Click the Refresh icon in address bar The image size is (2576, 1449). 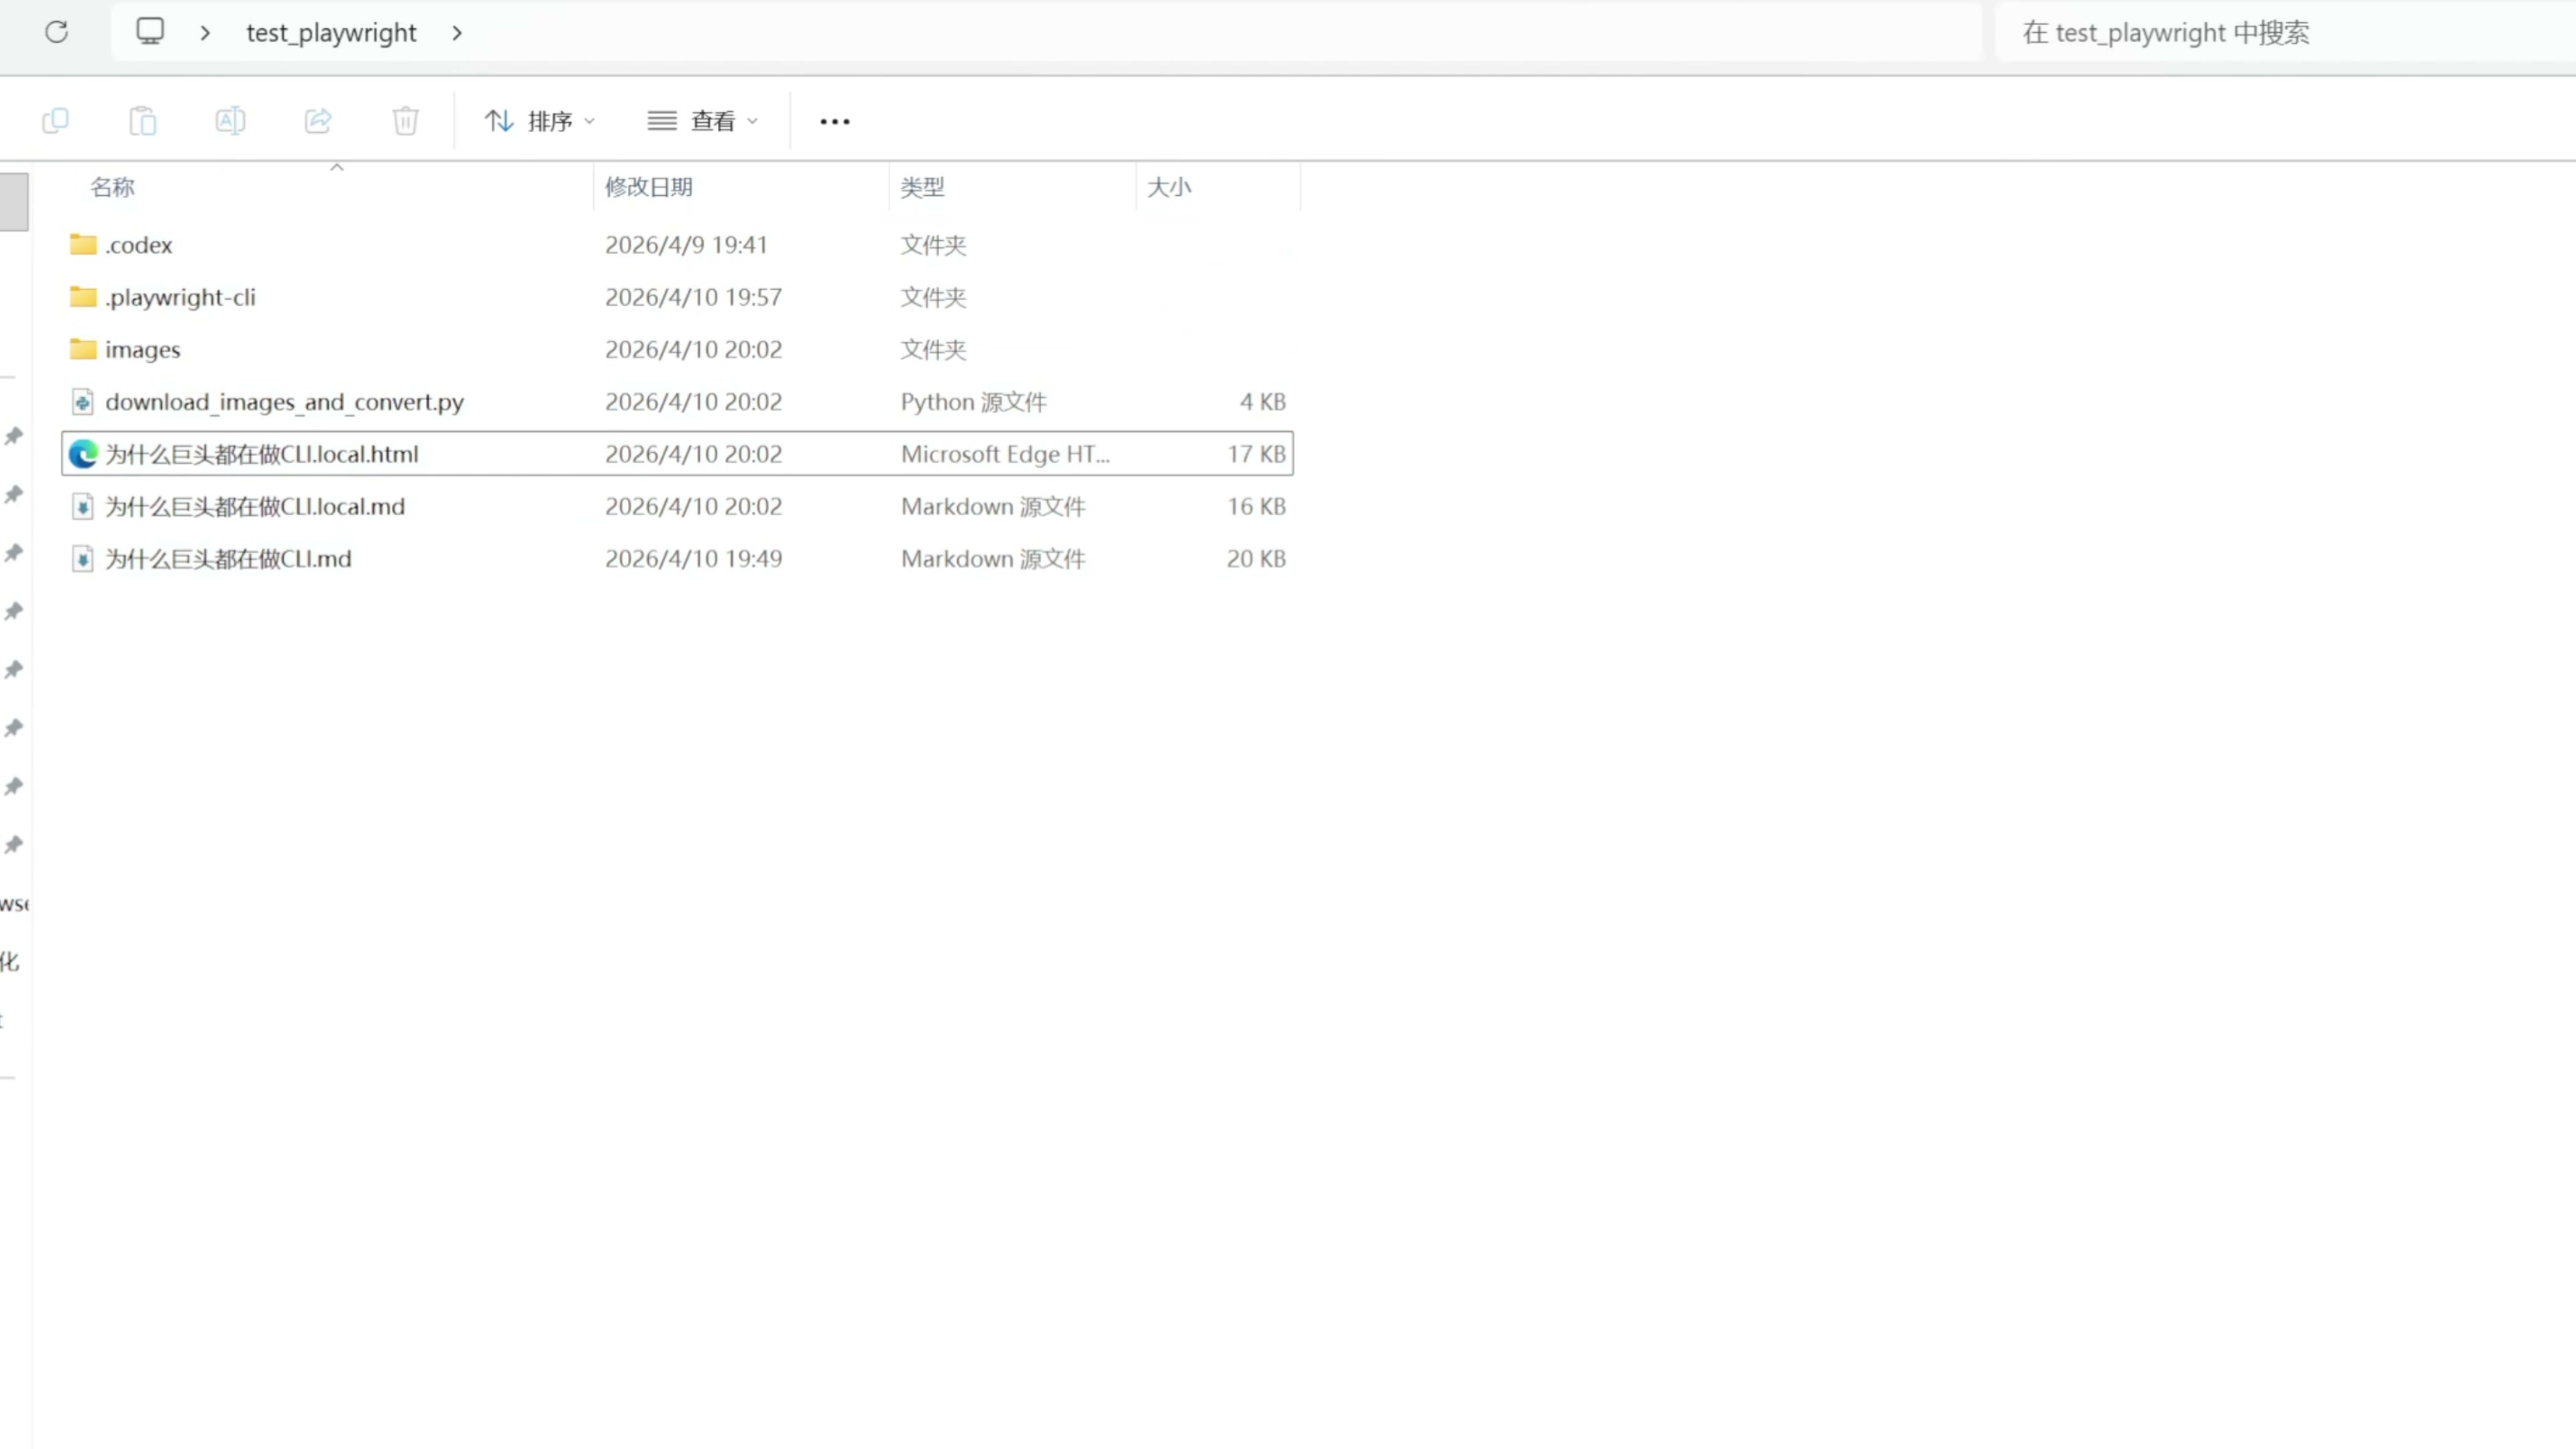pos(57,32)
